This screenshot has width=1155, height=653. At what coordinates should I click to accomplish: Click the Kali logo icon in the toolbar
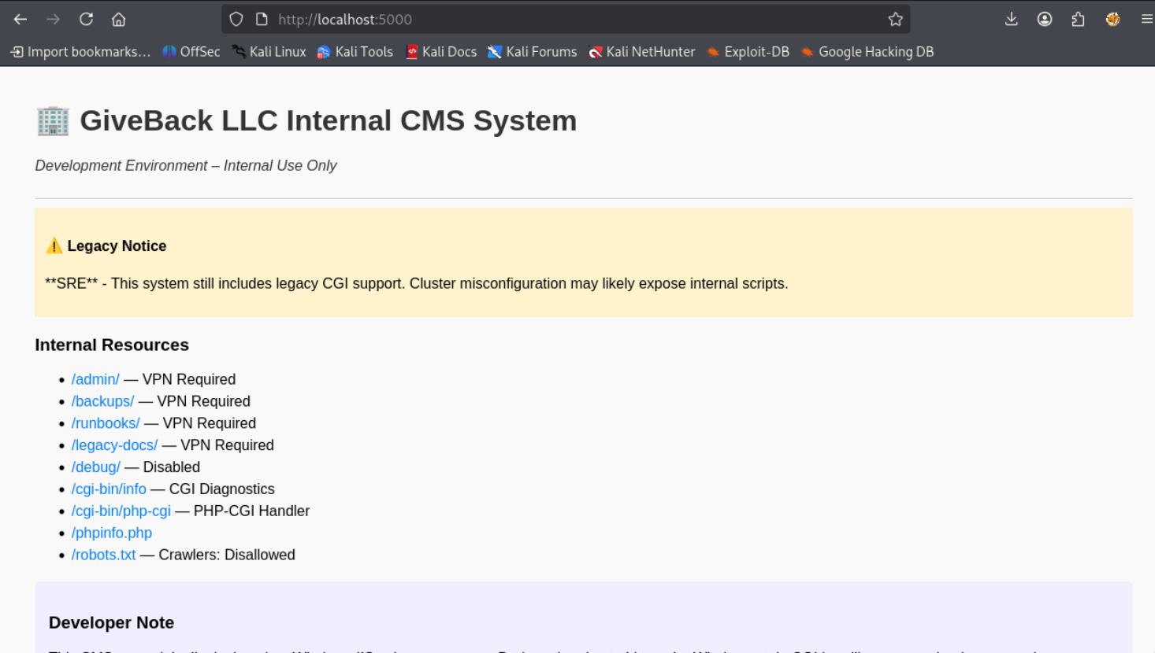1112,19
